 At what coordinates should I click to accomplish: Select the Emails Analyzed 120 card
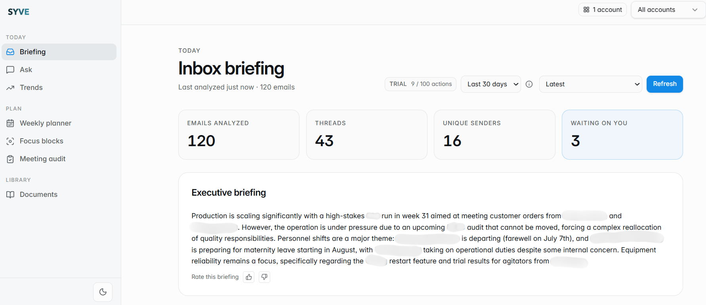click(x=239, y=135)
